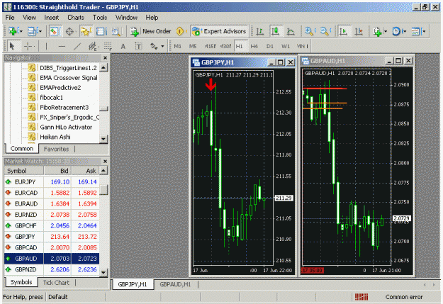The height and width of the screenshot is (304, 443).
Task: Click the New Order button
Action: [x=151, y=31]
